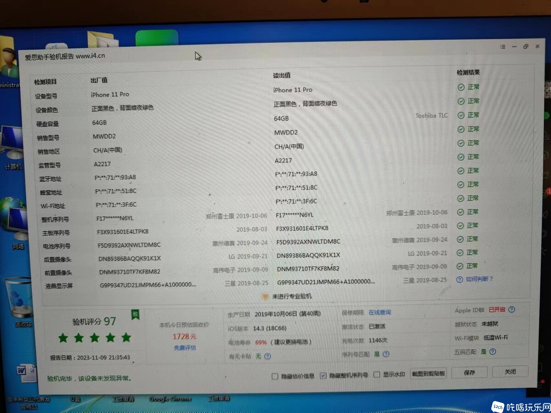This screenshot has width=551, height=413.
Task: Click the green check icon in 前置摄像头 row
Action: pyautogui.click(x=460, y=266)
